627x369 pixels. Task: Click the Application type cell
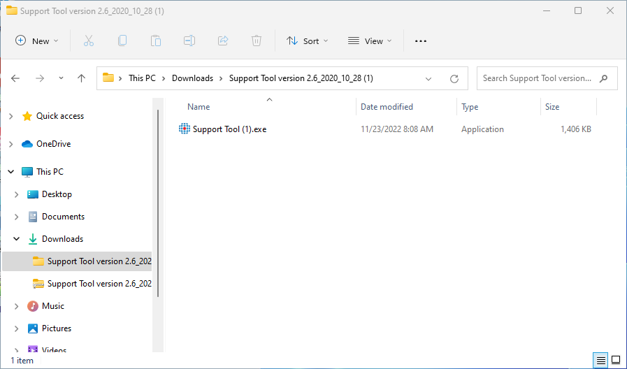click(482, 129)
